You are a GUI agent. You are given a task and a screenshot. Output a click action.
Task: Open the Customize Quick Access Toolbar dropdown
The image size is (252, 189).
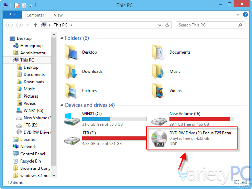tap(31, 6)
